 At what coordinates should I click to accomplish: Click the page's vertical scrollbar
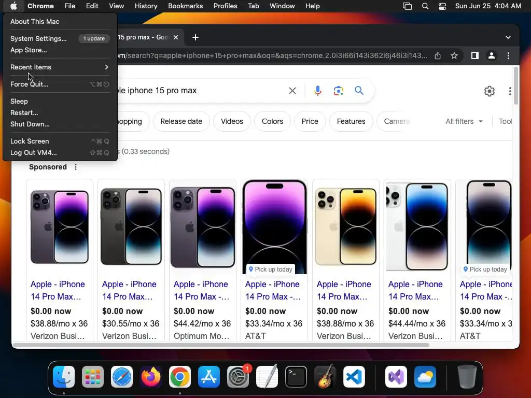516,86
